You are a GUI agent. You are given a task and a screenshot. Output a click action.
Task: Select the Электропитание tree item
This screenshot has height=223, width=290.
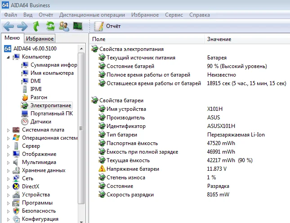[51, 105]
